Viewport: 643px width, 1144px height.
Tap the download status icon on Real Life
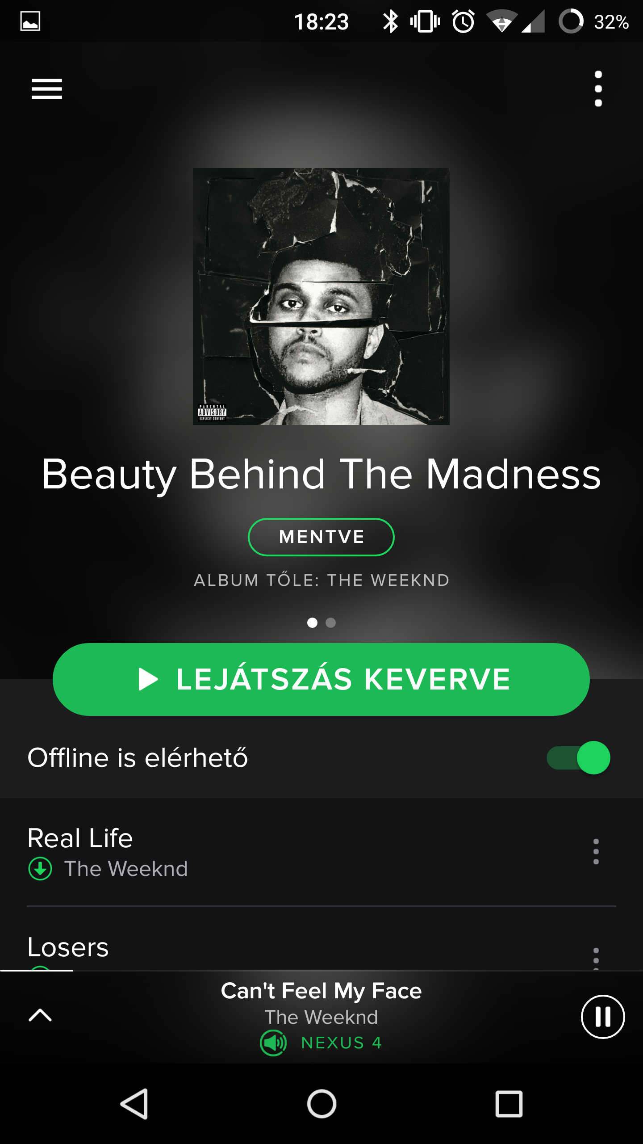click(40, 869)
